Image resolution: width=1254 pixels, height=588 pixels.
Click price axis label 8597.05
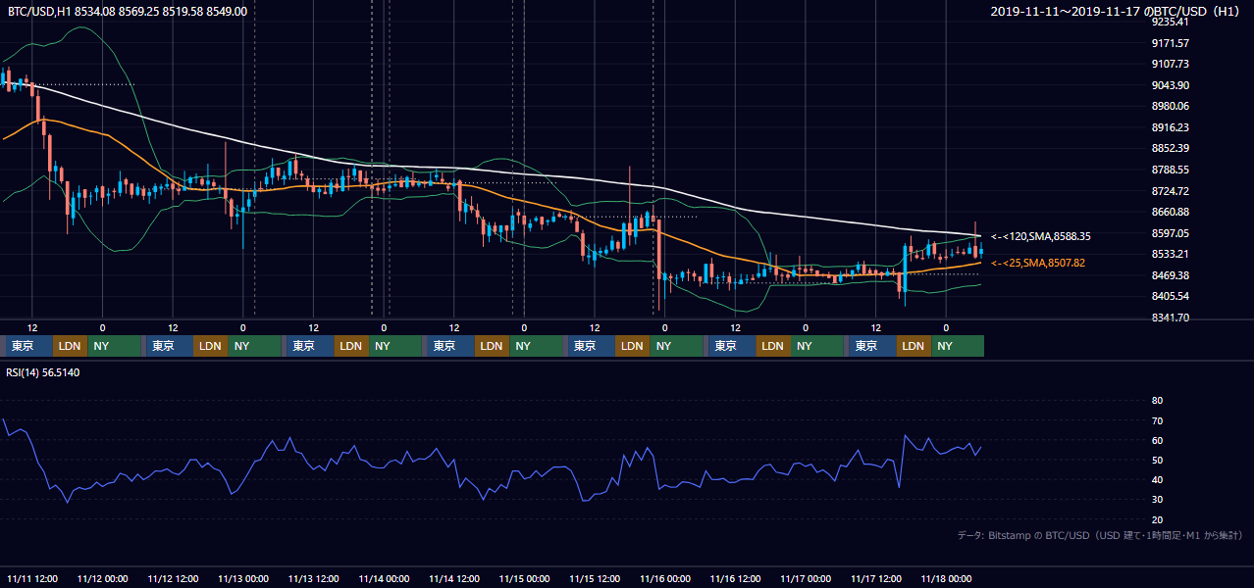point(1171,233)
